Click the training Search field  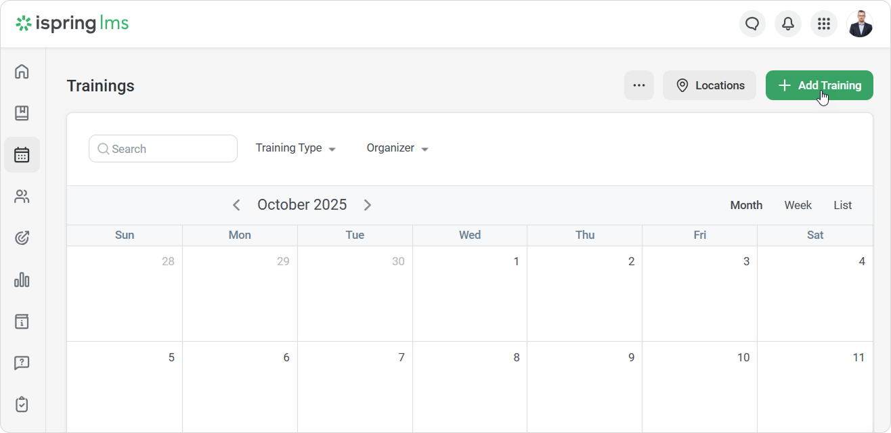(163, 149)
